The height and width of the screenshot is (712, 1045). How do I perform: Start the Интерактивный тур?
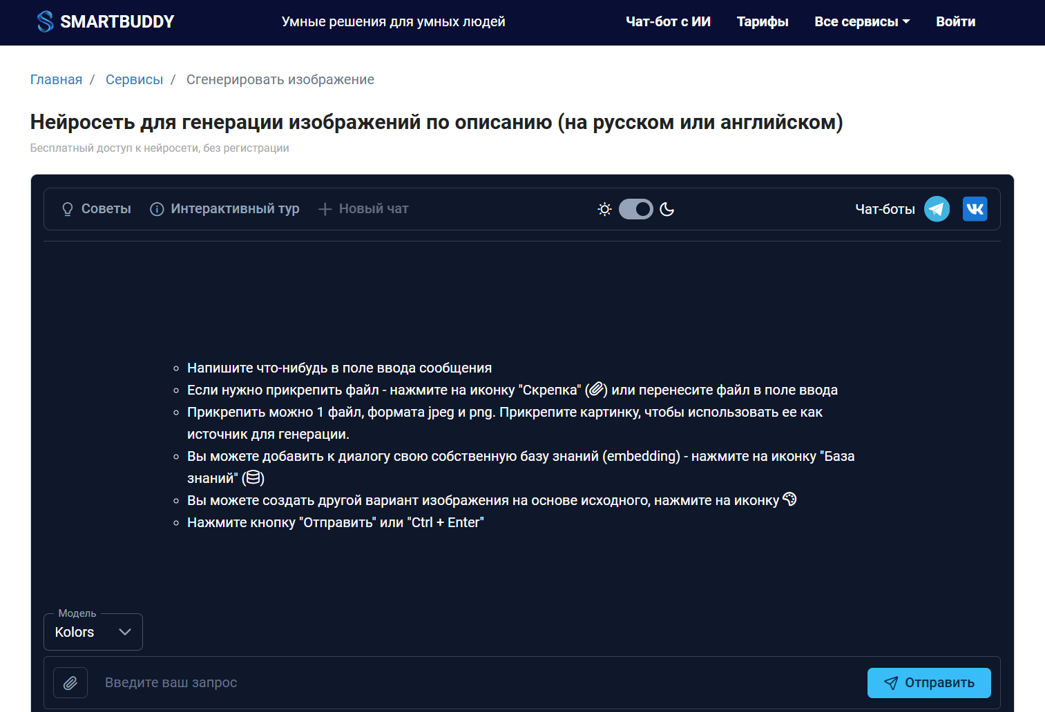[224, 209]
